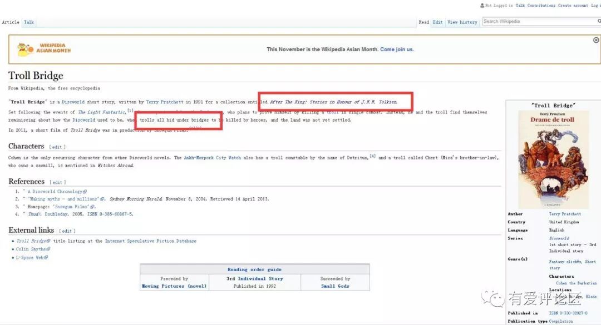Screen dimensions: 601x325
Task: Open Fantasy clichés genre link
Action: pos(565,262)
